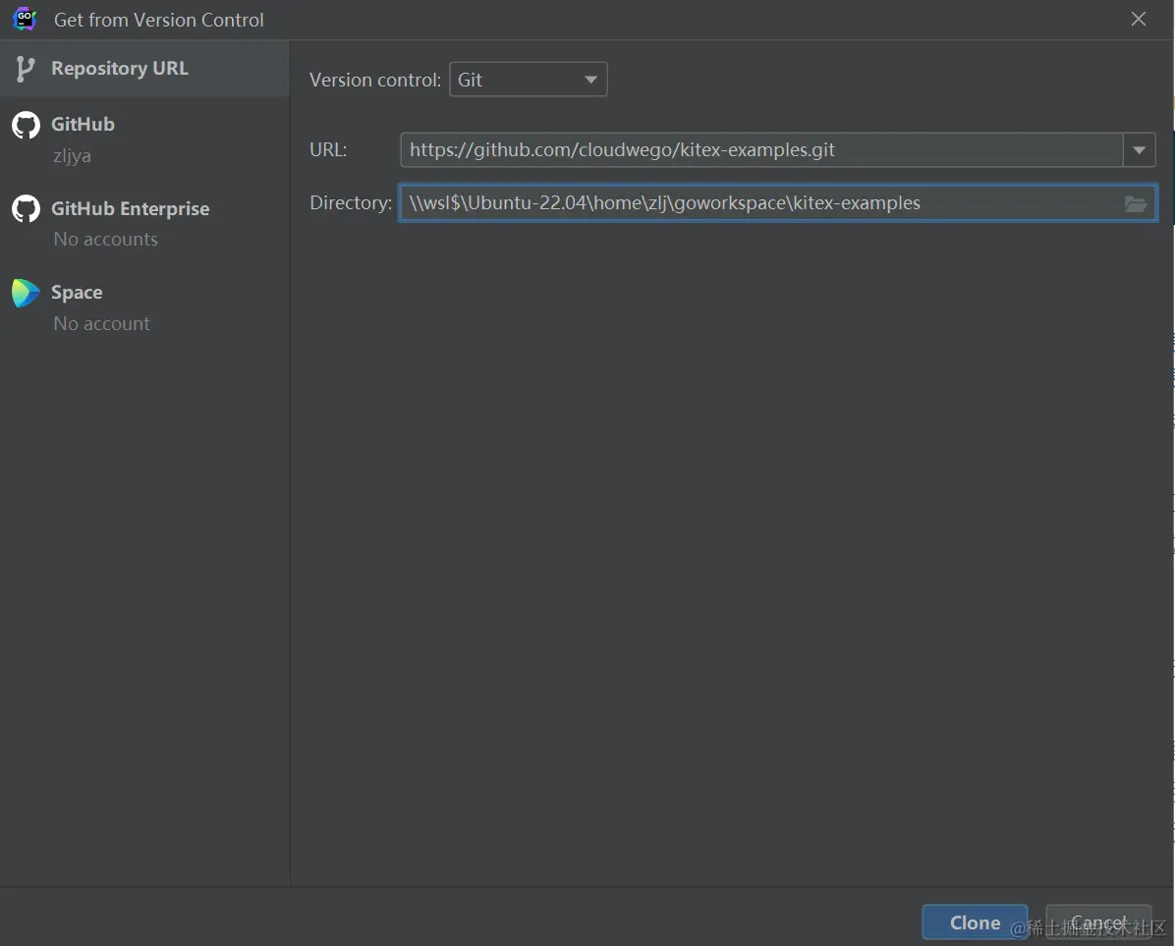Click the 'Get from Version Control' title text

click(x=159, y=21)
